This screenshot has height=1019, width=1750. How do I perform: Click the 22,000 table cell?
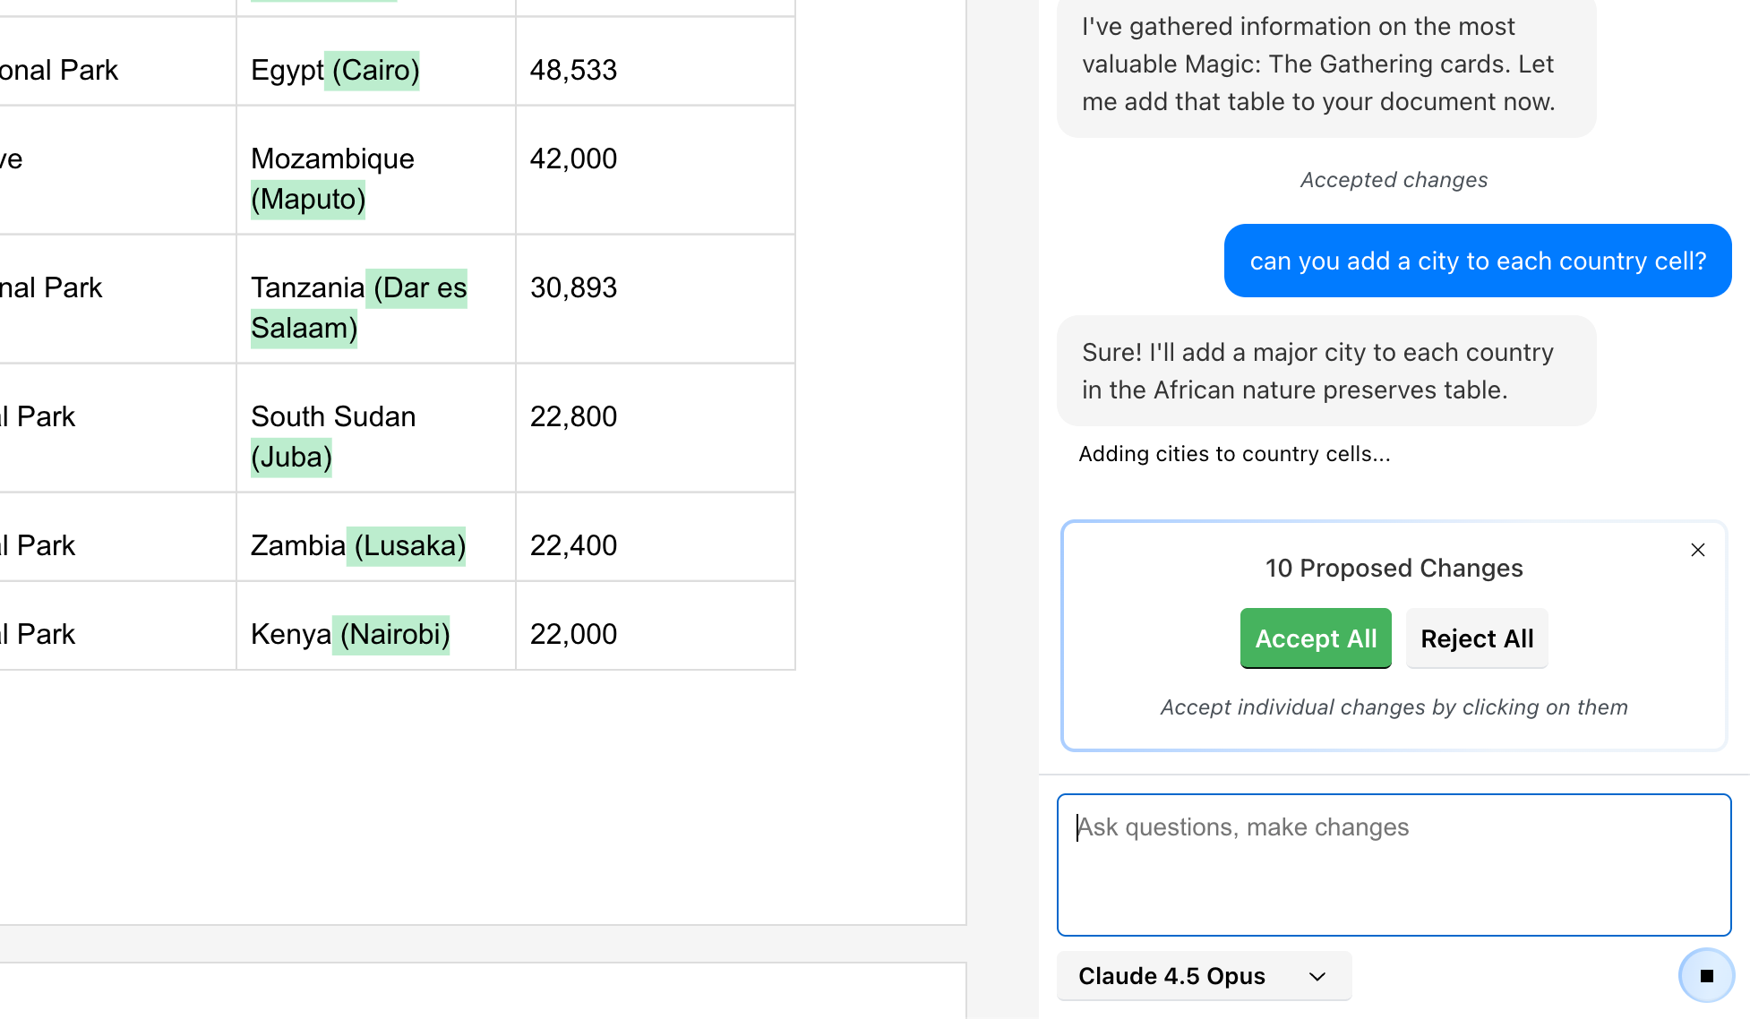click(573, 634)
